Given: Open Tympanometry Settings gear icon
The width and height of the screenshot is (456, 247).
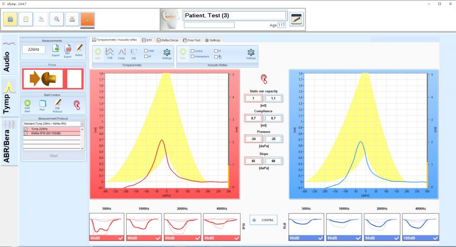Looking at the screenshot, I should (167, 53).
